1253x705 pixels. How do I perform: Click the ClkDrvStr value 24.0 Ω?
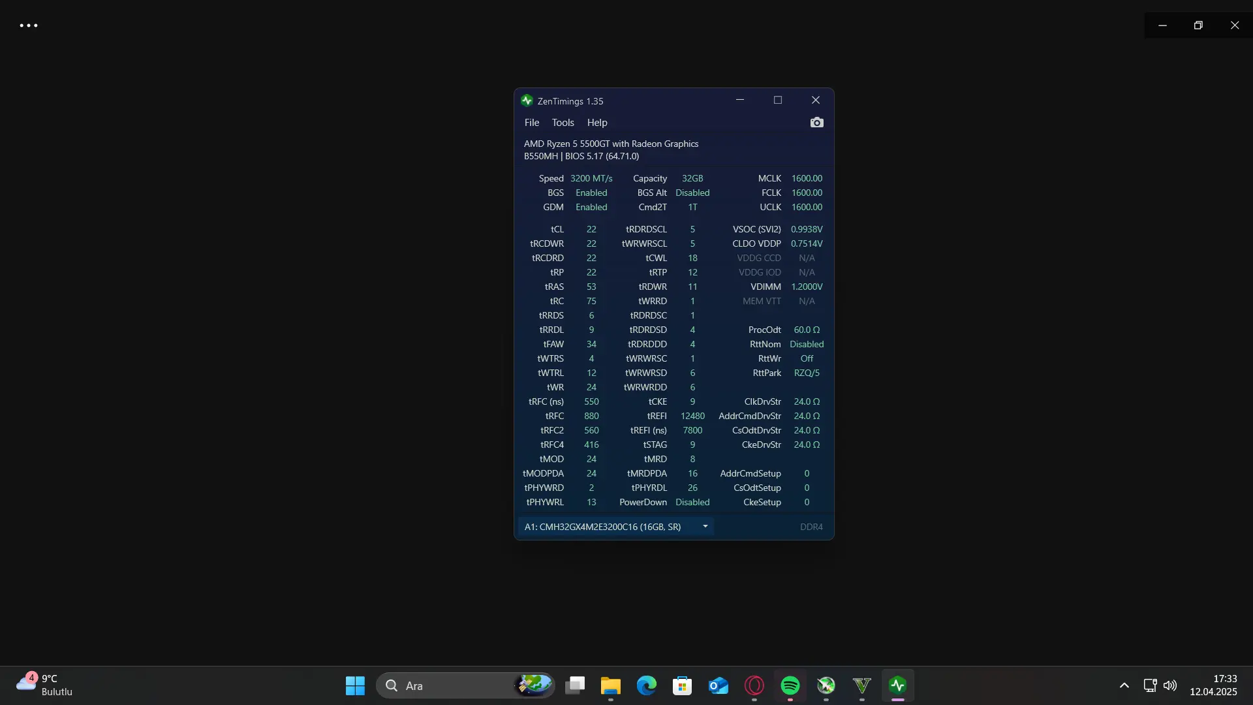[807, 401]
